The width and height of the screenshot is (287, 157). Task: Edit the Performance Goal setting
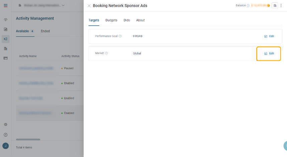[x=269, y=36]
